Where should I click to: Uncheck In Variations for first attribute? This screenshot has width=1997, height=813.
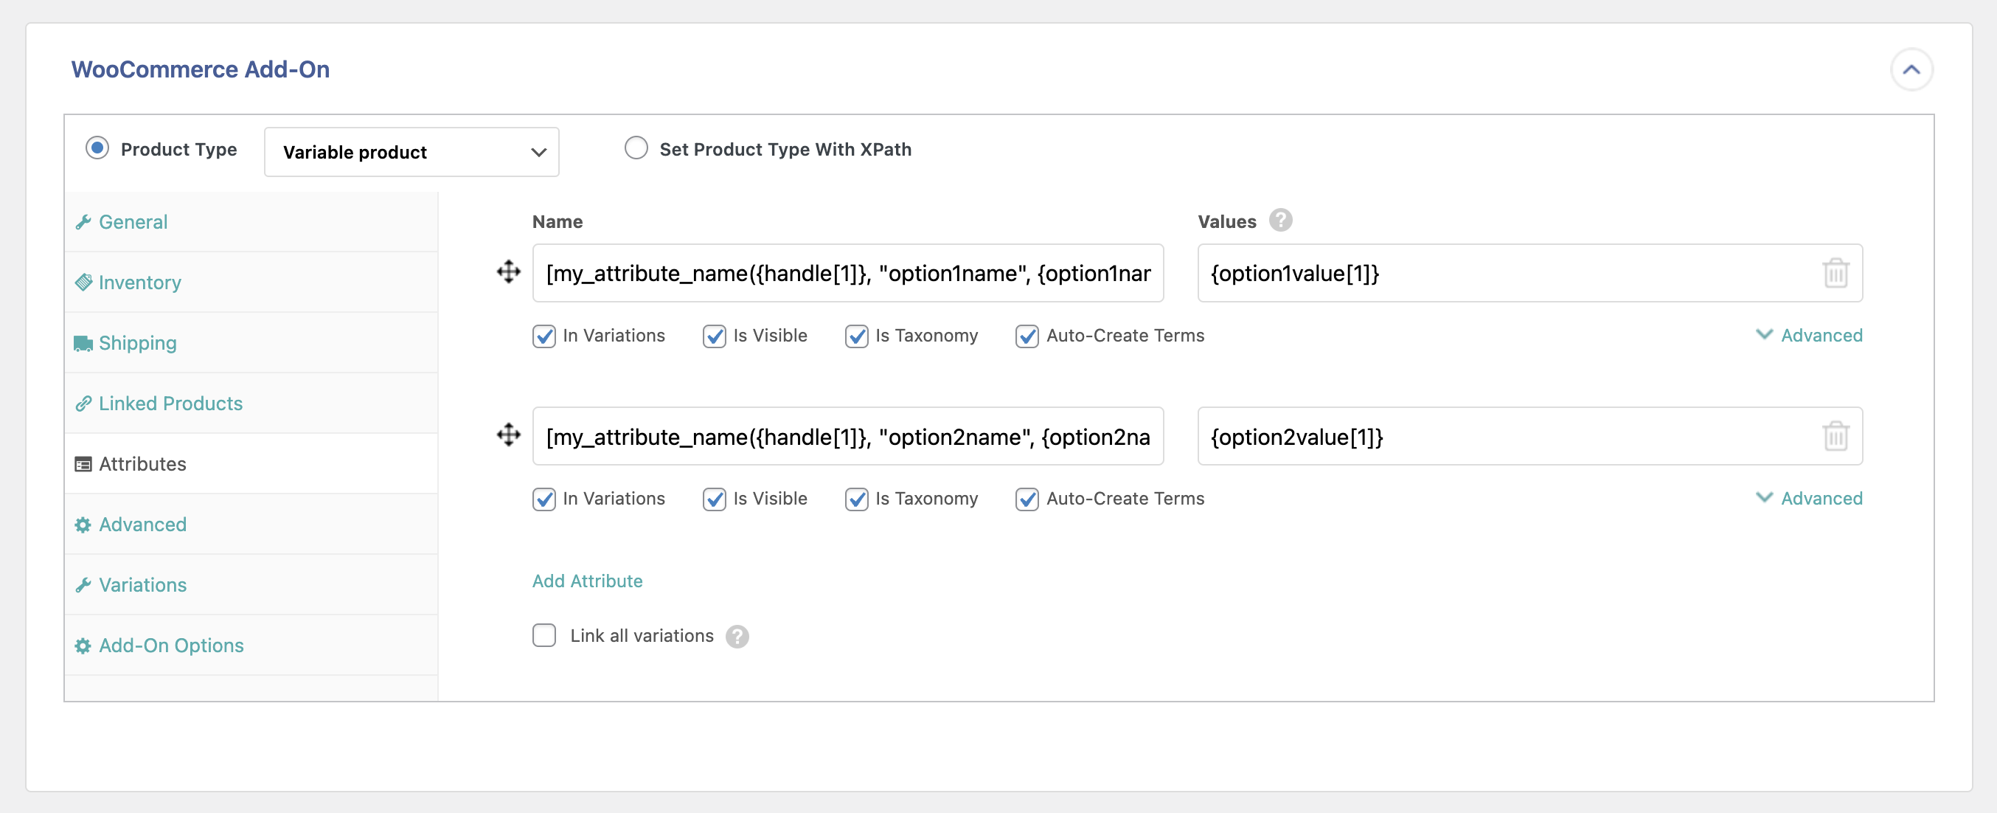(x=544, y=336)
